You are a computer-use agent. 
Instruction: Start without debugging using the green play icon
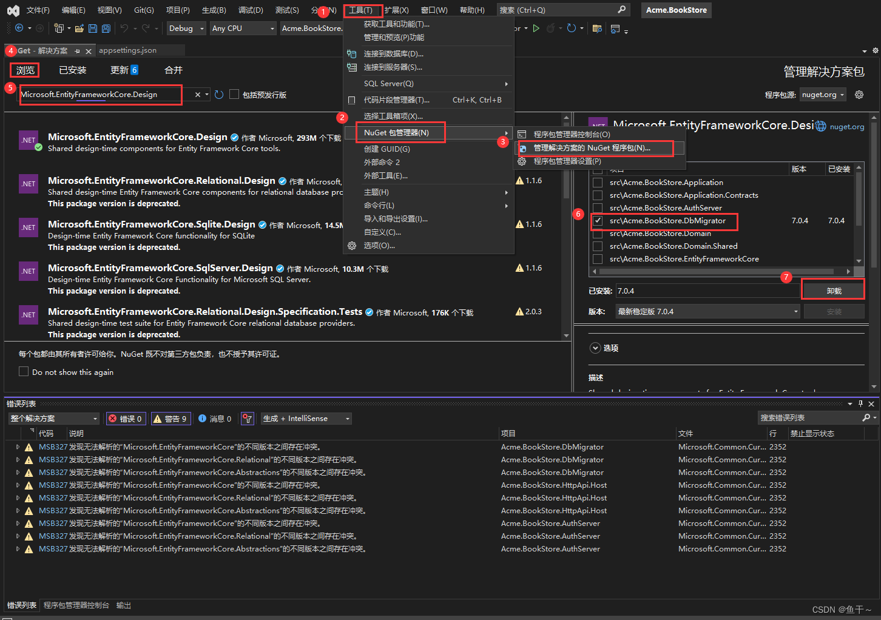pos(536,28)
